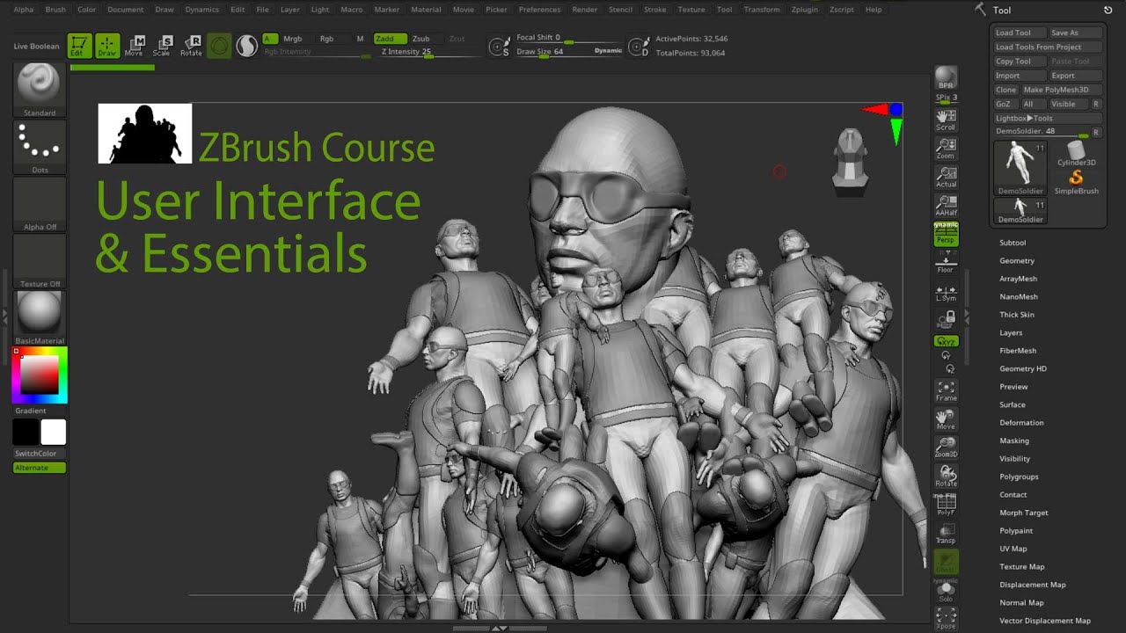Click the Move view icon in right shelf
1126x633 pixels.
click(946, 419)
